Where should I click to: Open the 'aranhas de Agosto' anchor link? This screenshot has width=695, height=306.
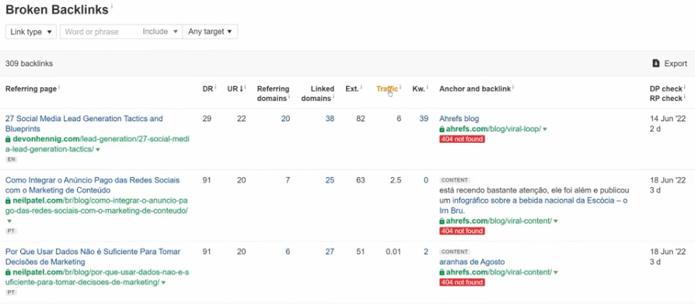[472, 262]
